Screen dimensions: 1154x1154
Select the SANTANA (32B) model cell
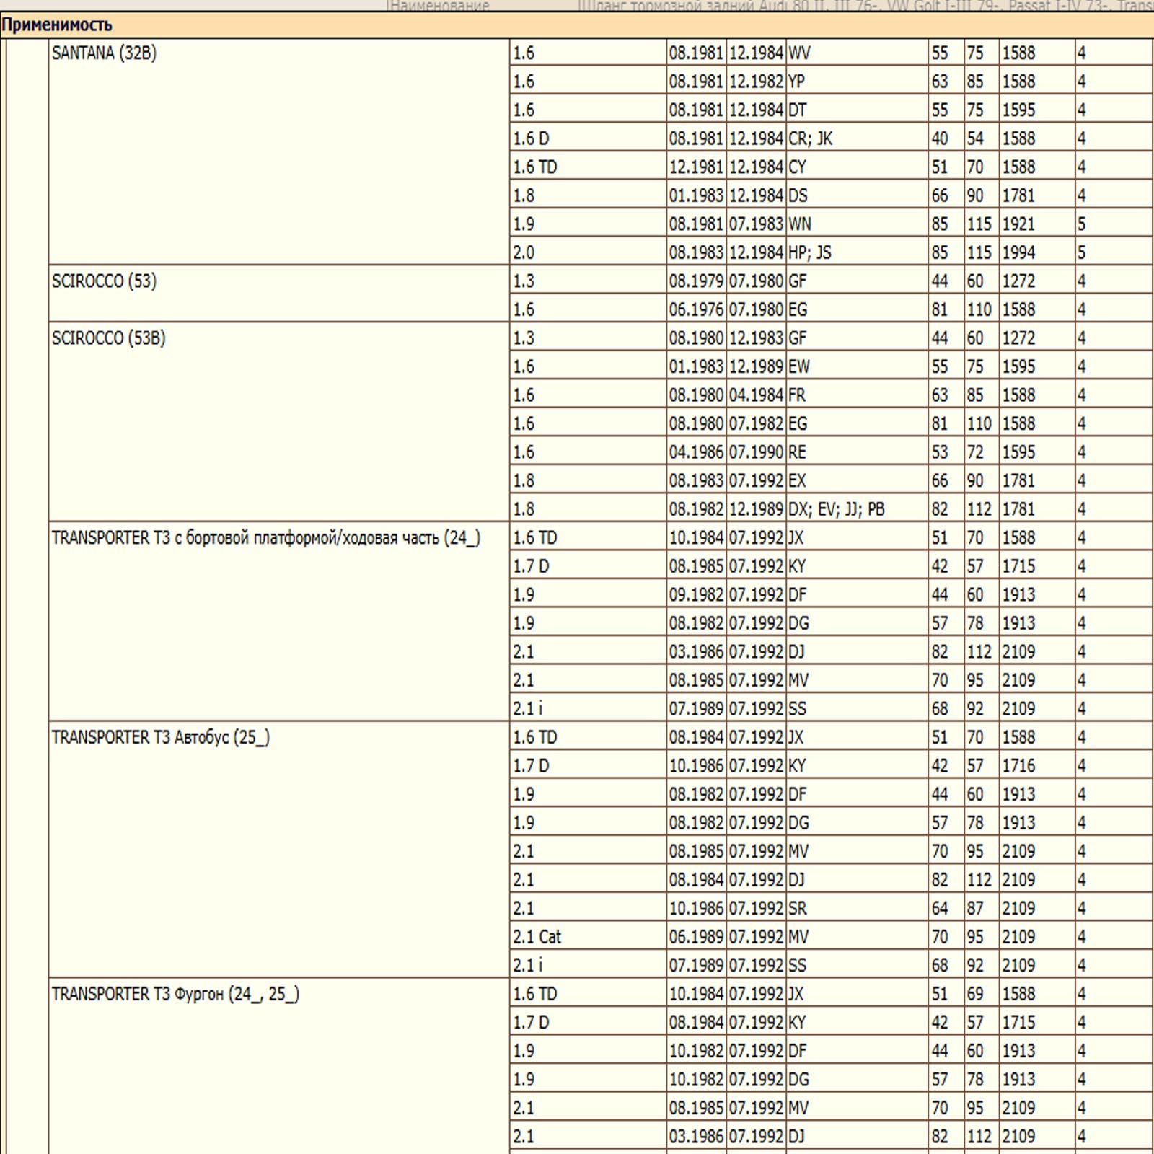click(x=279, y=152)
